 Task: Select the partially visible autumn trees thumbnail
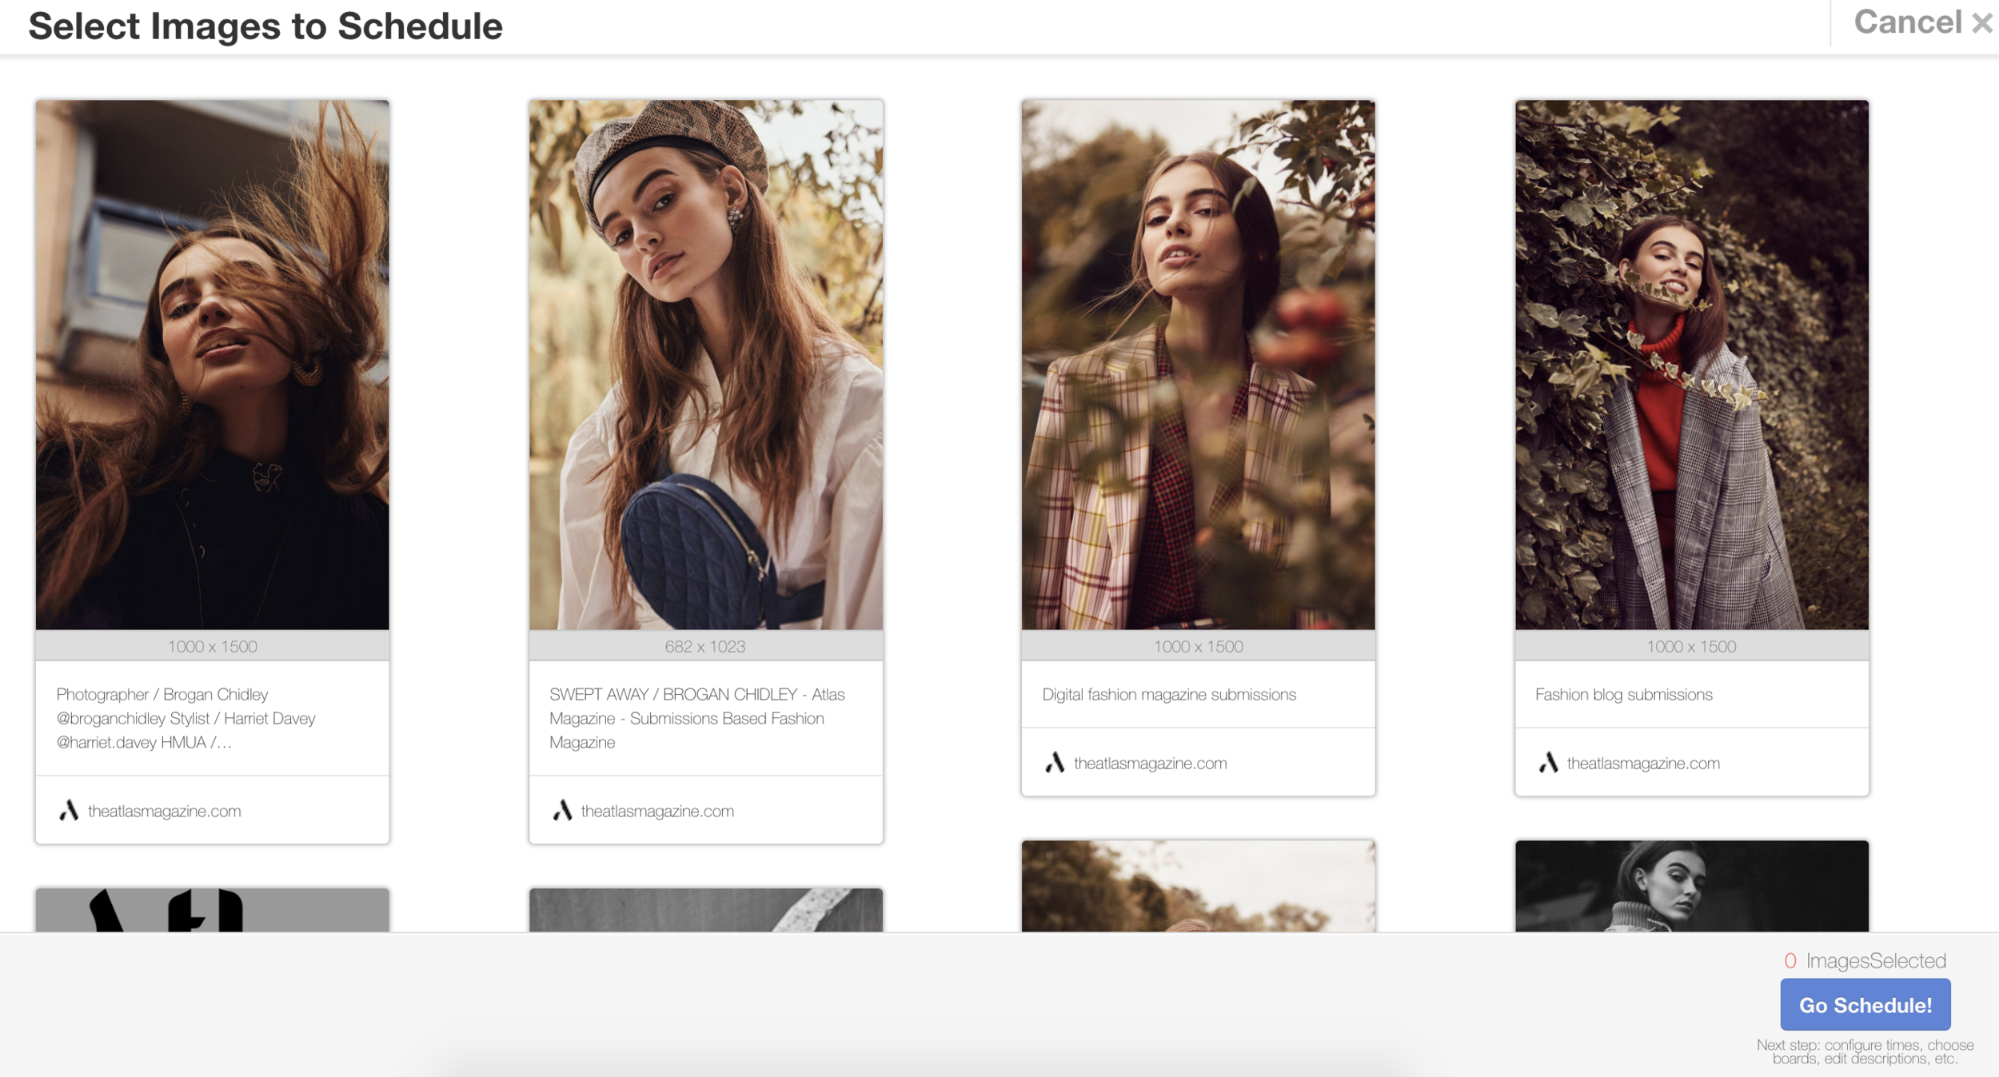pyautogui.click(x=1198, y=886)
